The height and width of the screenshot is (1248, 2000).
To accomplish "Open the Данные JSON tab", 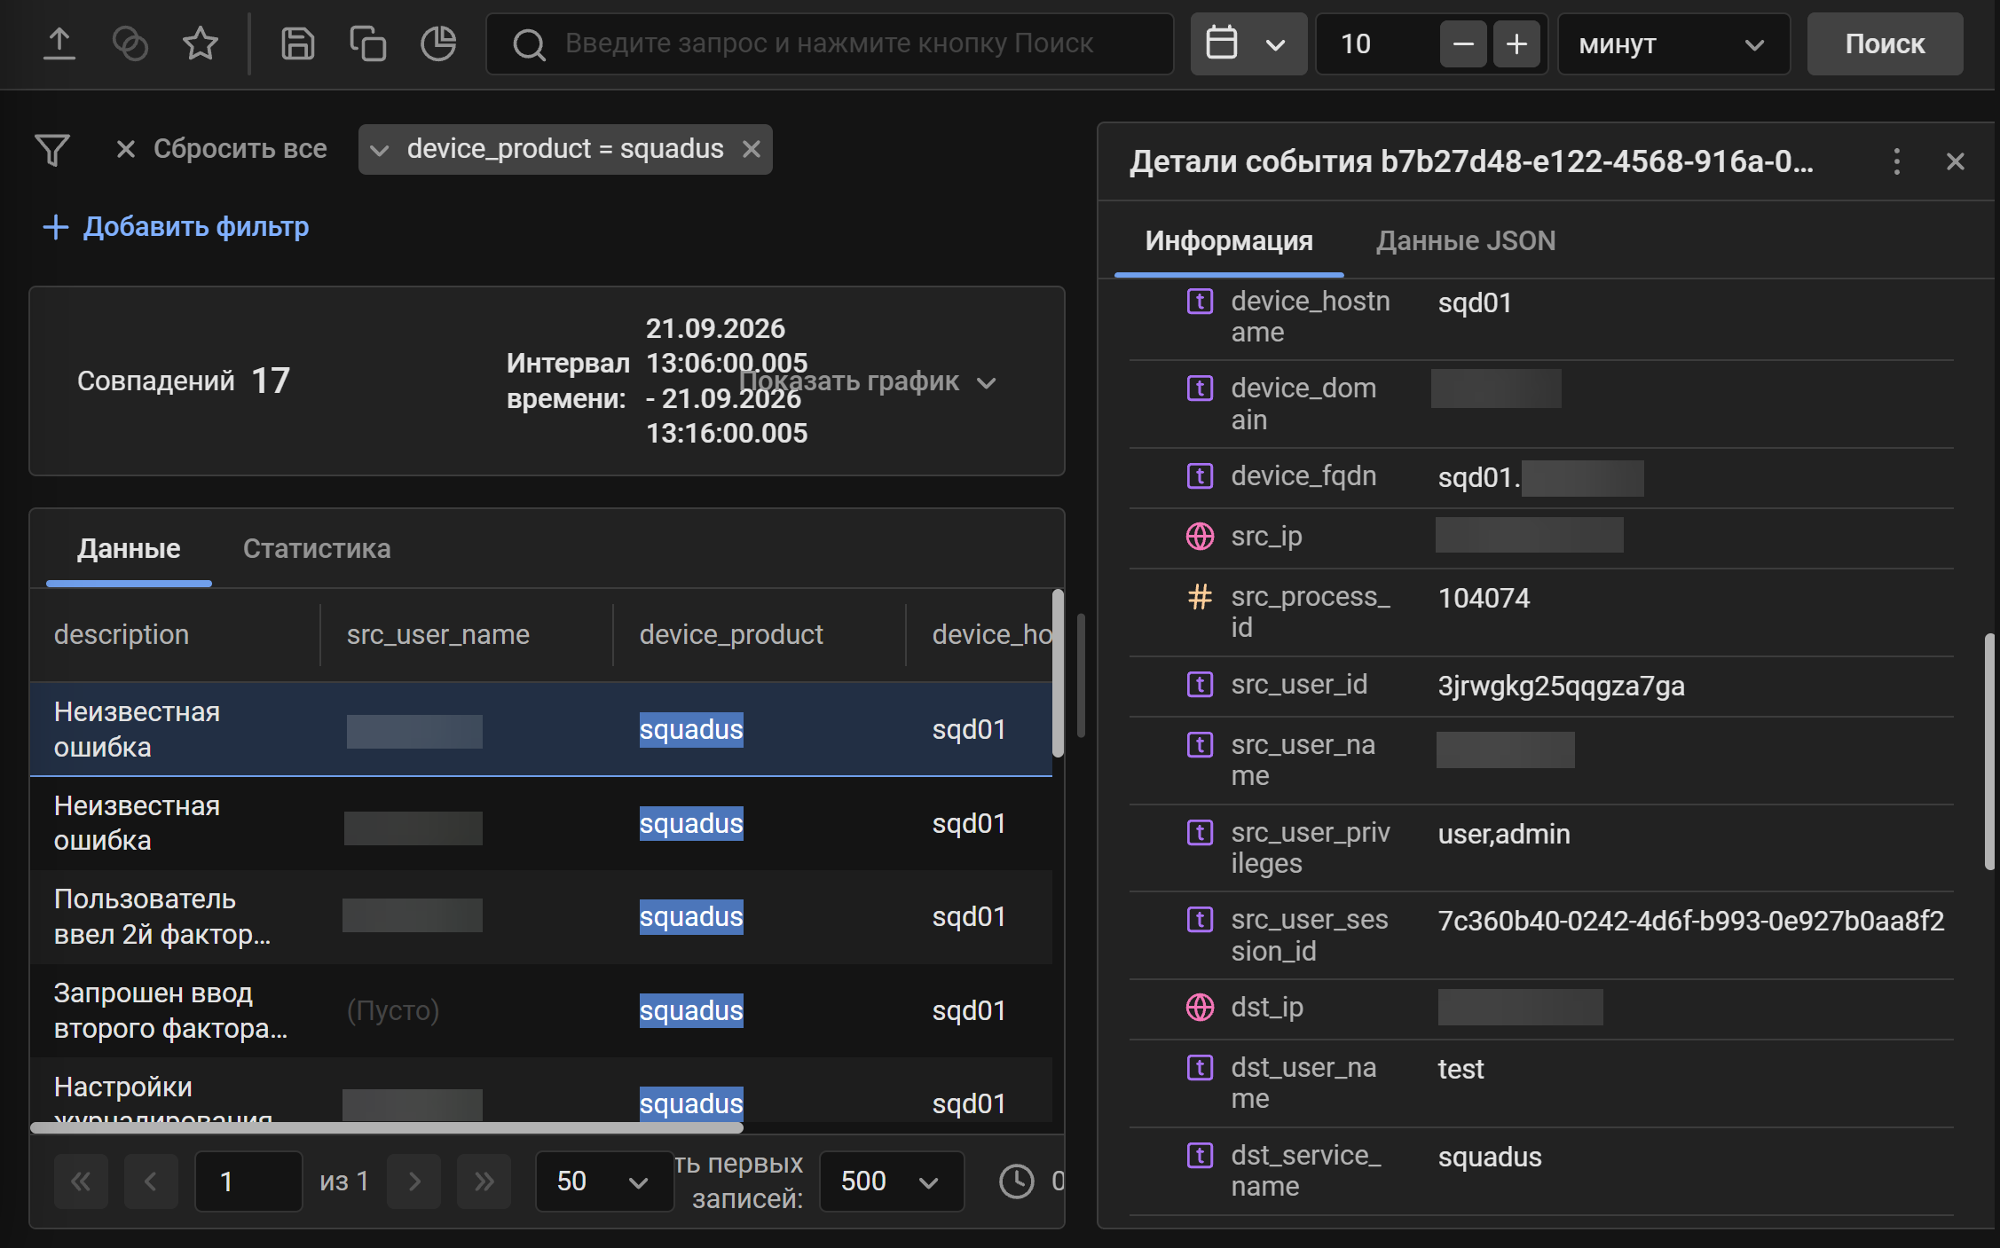I will [1465, 241].
